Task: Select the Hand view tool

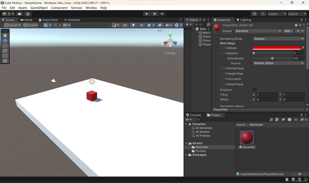Action: [x=5, y=35]
